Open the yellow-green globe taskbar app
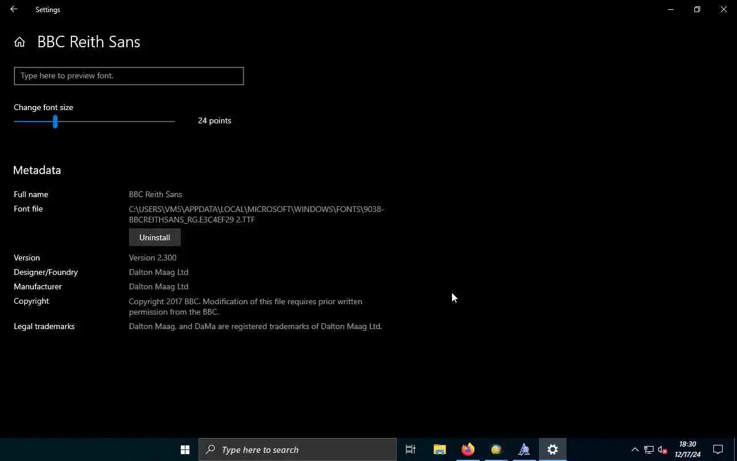Image resolution: width=737 pixels, height=461 pixels. (496, 449)
